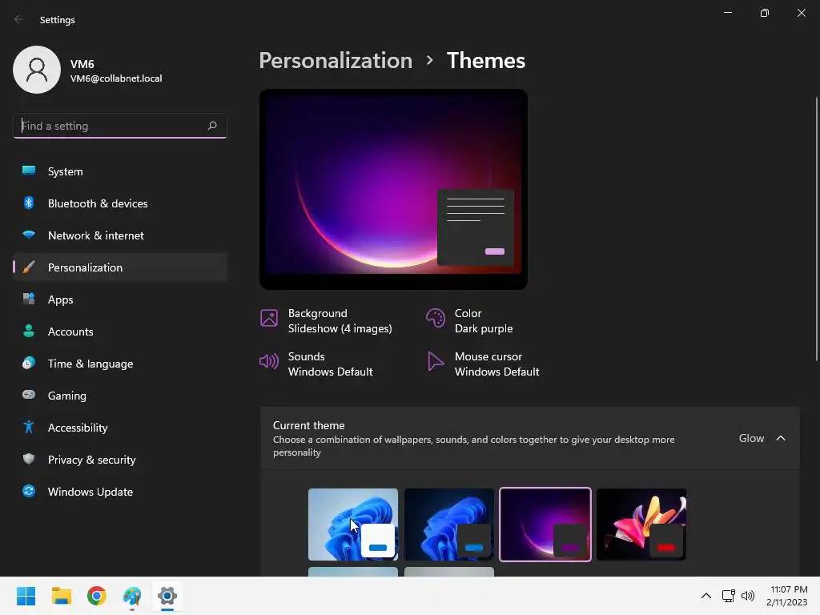
Task: Click the Personalization paintbrush icon
Action: 29,267
